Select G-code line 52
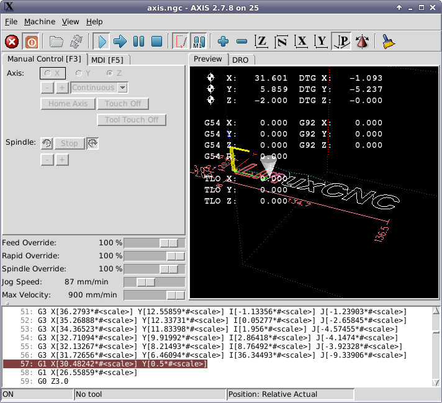This screenshot has width=442, height=403. [214, 320]
